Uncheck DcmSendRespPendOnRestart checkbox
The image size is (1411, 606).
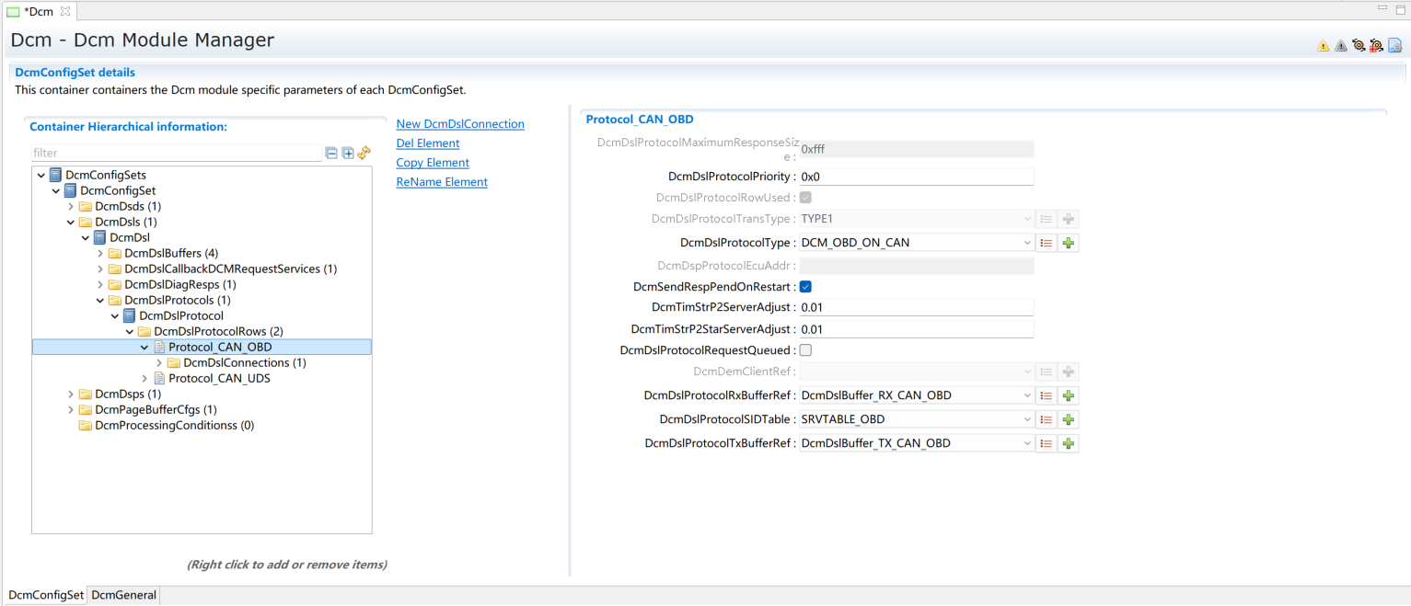[805, 287]
